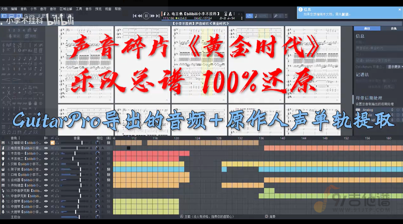Viewport: 403px width, 224px height.
Task: Click violin icon of track 14 大提琴
Action: tap(3, 212)
